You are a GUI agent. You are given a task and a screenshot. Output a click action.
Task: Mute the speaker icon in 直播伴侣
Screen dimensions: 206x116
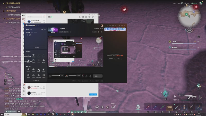pos(66,75)
